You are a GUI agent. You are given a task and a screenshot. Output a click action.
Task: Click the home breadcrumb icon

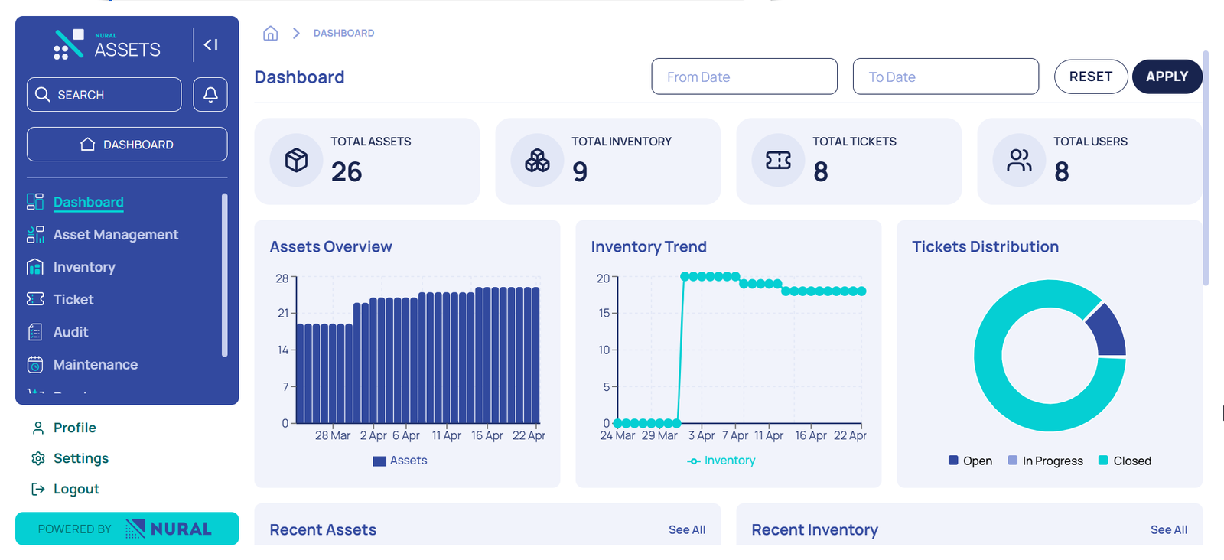point(270,33)
